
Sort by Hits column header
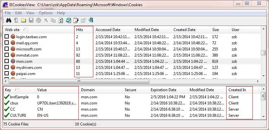click(84, 30)
